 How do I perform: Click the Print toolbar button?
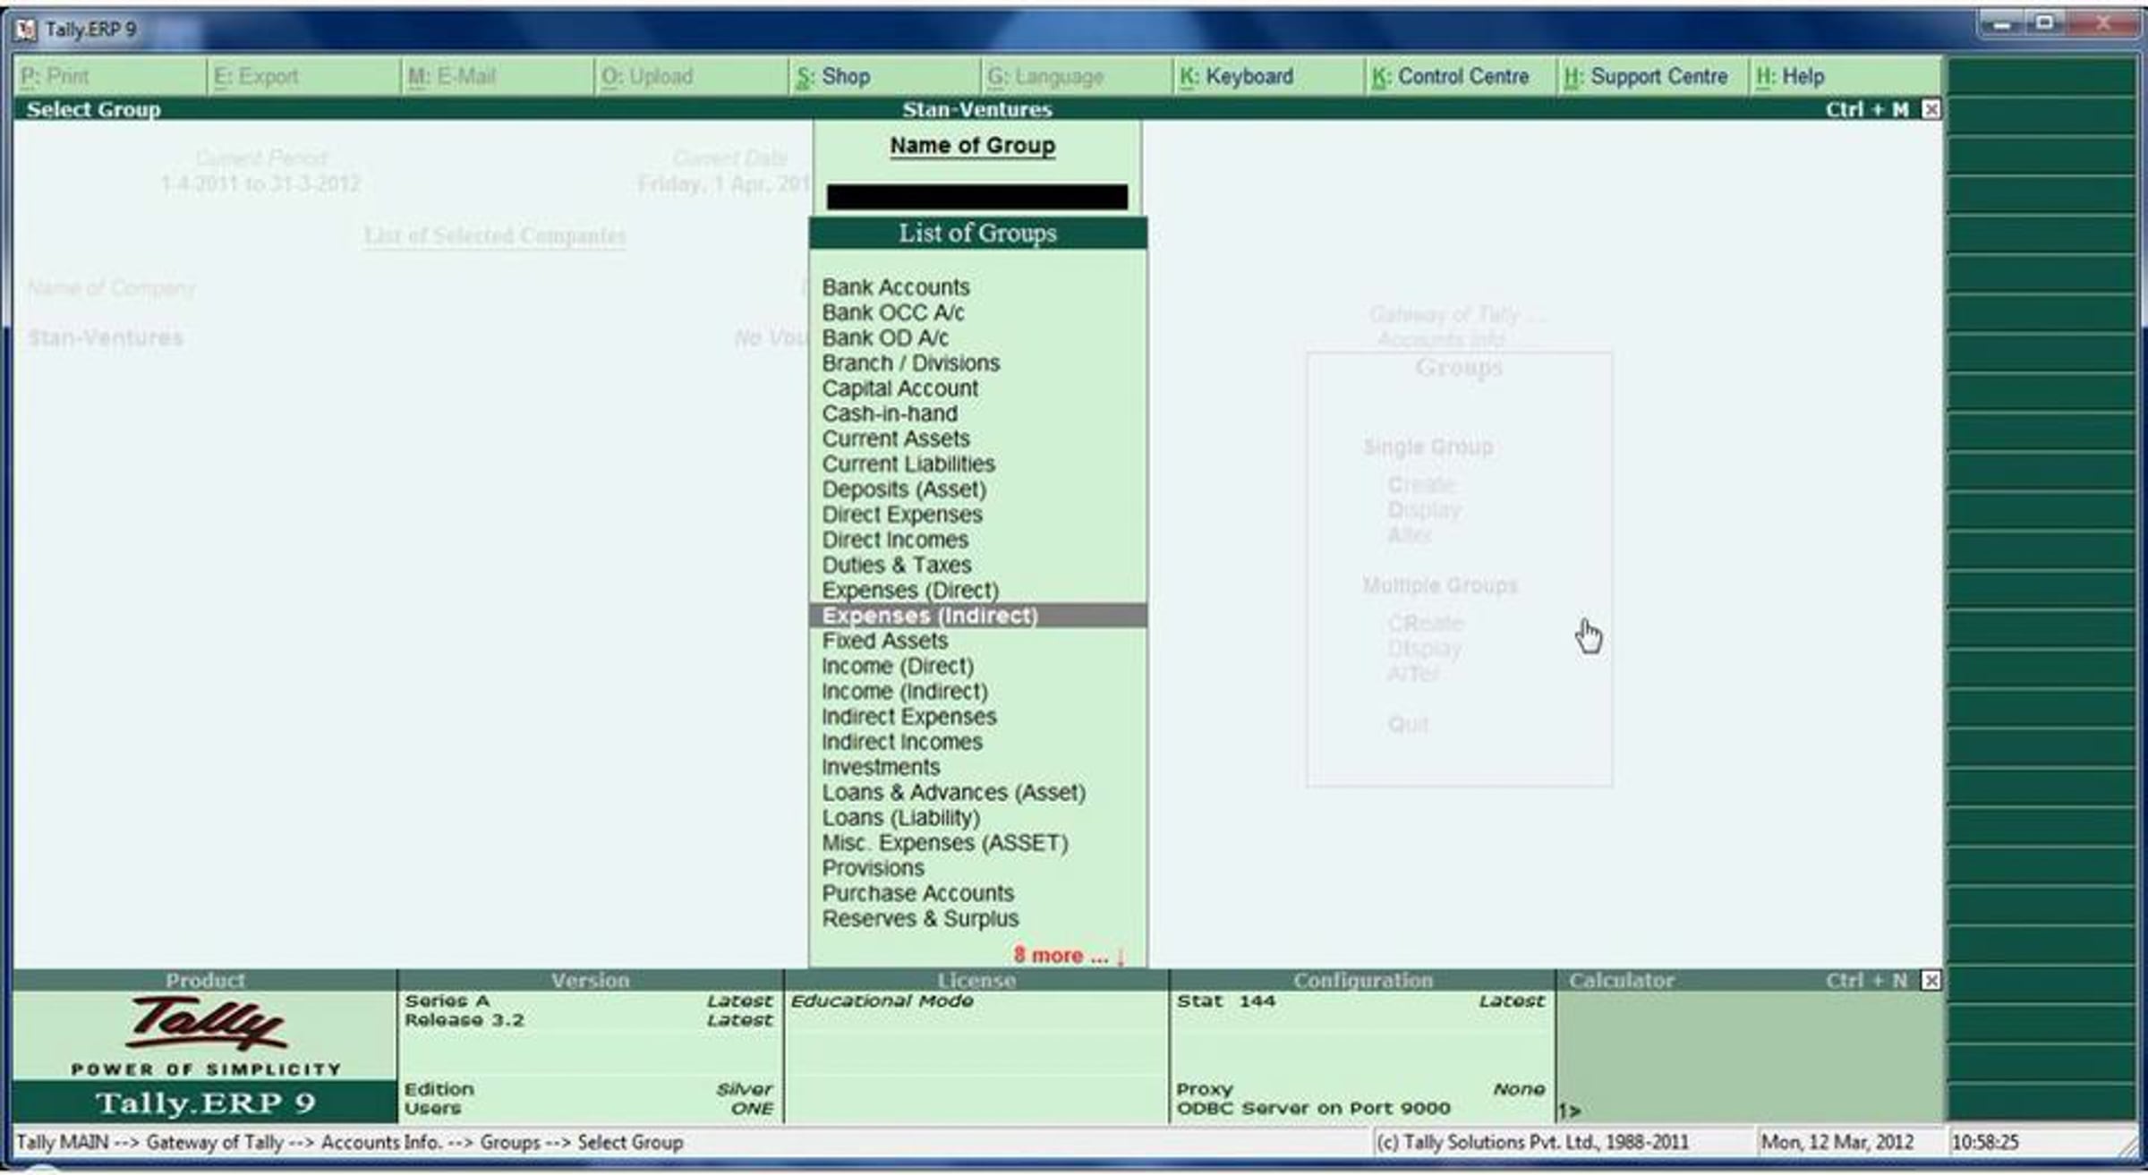pyautogui.click(x=110, y=77)
